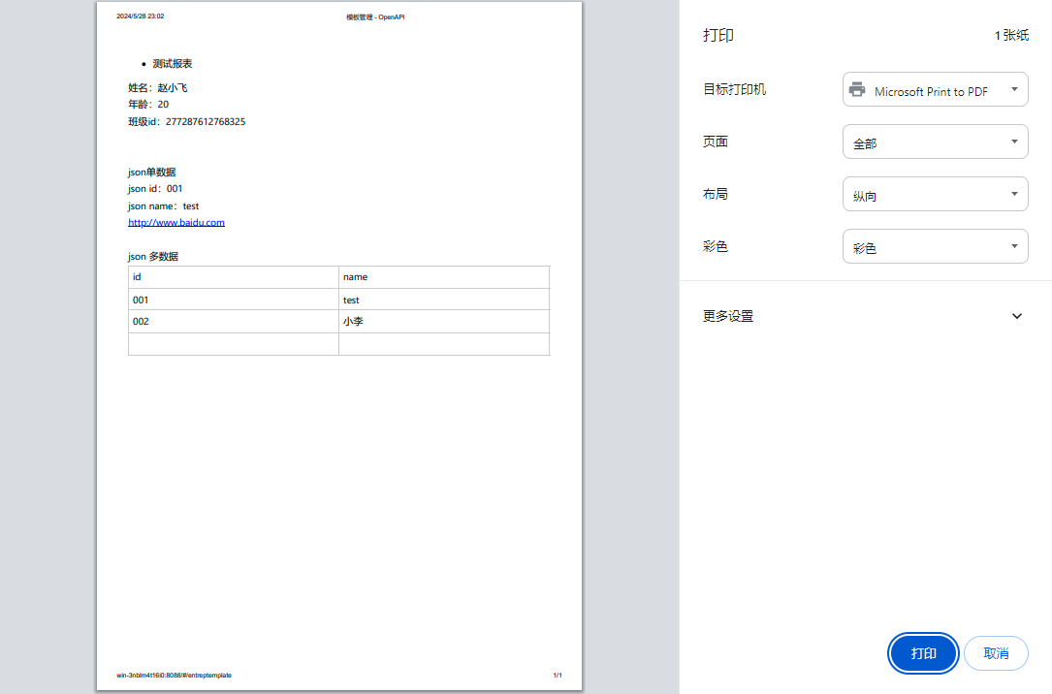Click the 模板管理 - OpenAPI page header title

[x=375, y=16]
